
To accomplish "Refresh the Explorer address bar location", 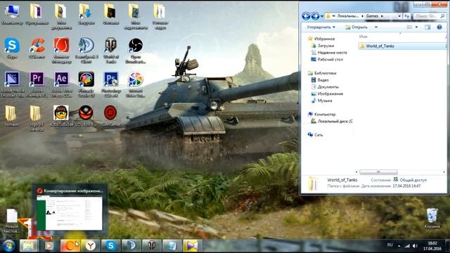I will (x=407, y=16).
